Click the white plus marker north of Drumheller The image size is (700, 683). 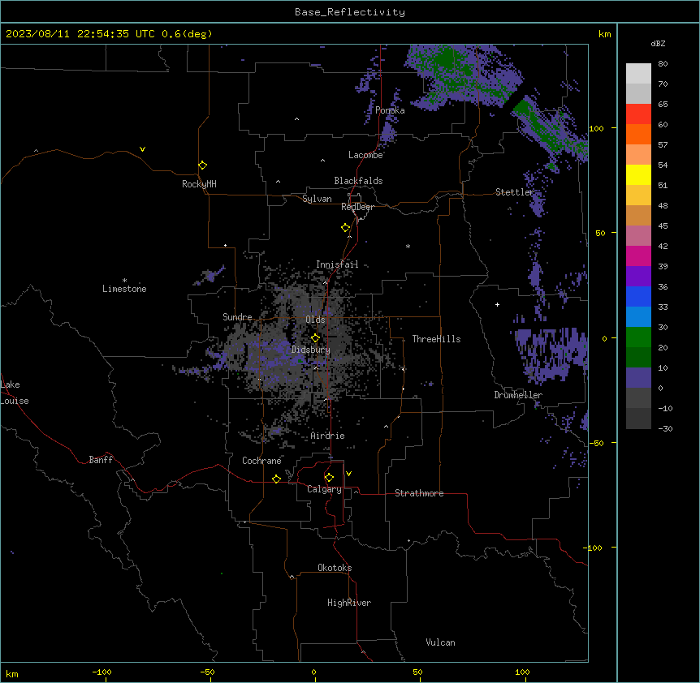(x=497, y=304)
